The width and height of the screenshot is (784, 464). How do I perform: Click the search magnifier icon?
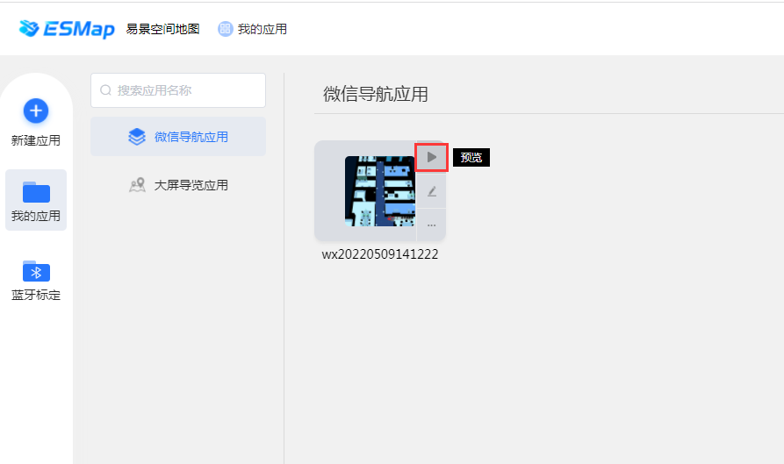(x=105, y=90)
